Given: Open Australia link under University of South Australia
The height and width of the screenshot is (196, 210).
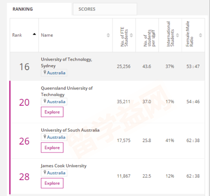Looking at the screenshot, I should coord(56,137).
